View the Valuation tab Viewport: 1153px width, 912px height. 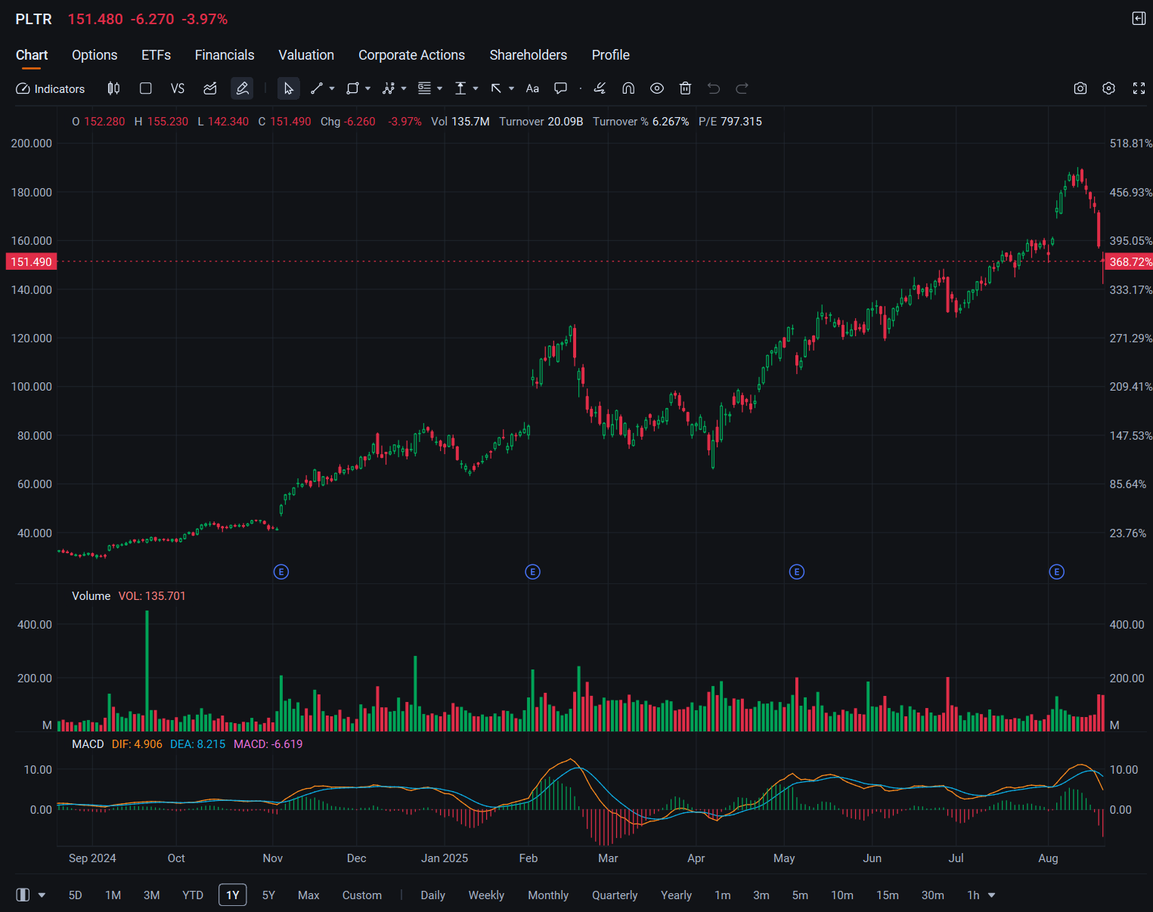click(x=306, y=55)
